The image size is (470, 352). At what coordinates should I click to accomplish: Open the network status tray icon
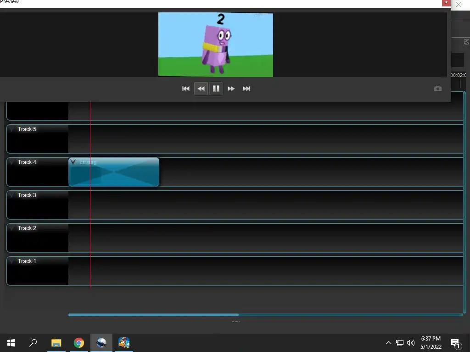point(400,343)
